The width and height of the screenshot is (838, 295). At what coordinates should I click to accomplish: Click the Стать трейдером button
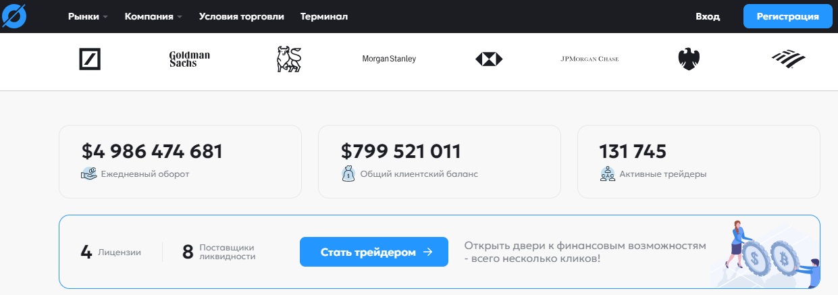374,252
